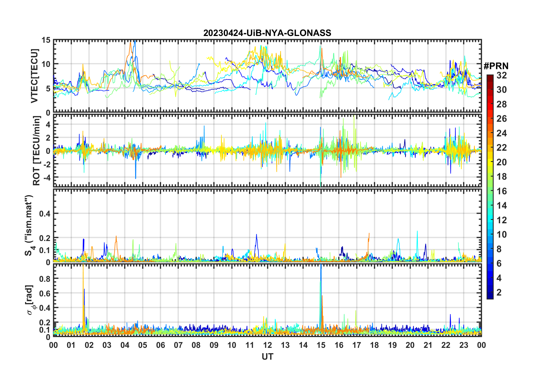Viewport: 535px width, 374px height.
Task: Click the UT axis tick label "09"
Action: tap(214, 345)
